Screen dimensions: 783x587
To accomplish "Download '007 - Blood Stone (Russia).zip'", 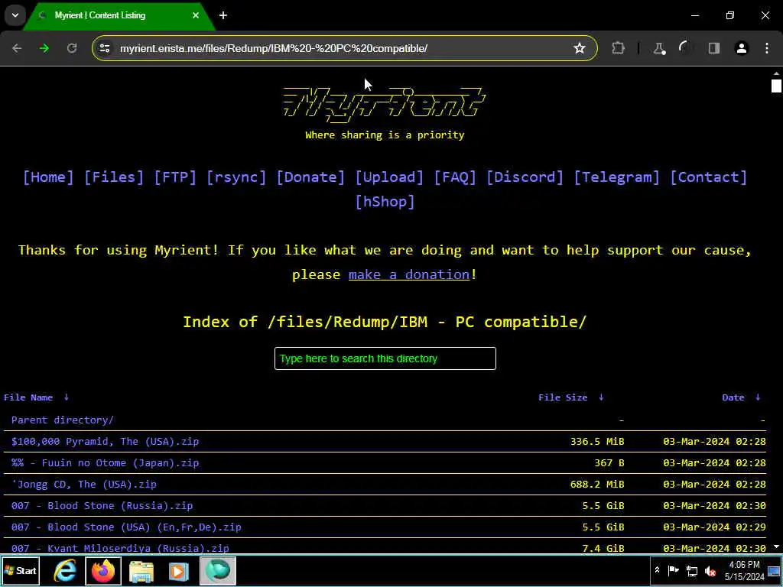I will [x=102, y=506].
